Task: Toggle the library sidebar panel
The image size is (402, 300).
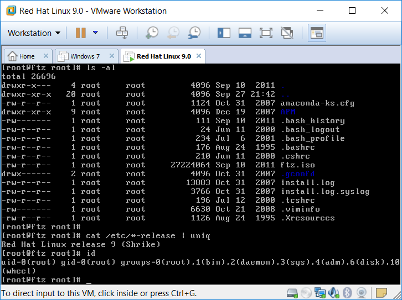Action: pos(224,33)
